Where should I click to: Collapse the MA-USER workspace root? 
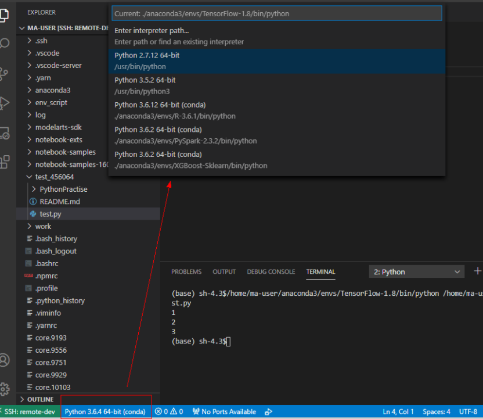tap(22, 28)
